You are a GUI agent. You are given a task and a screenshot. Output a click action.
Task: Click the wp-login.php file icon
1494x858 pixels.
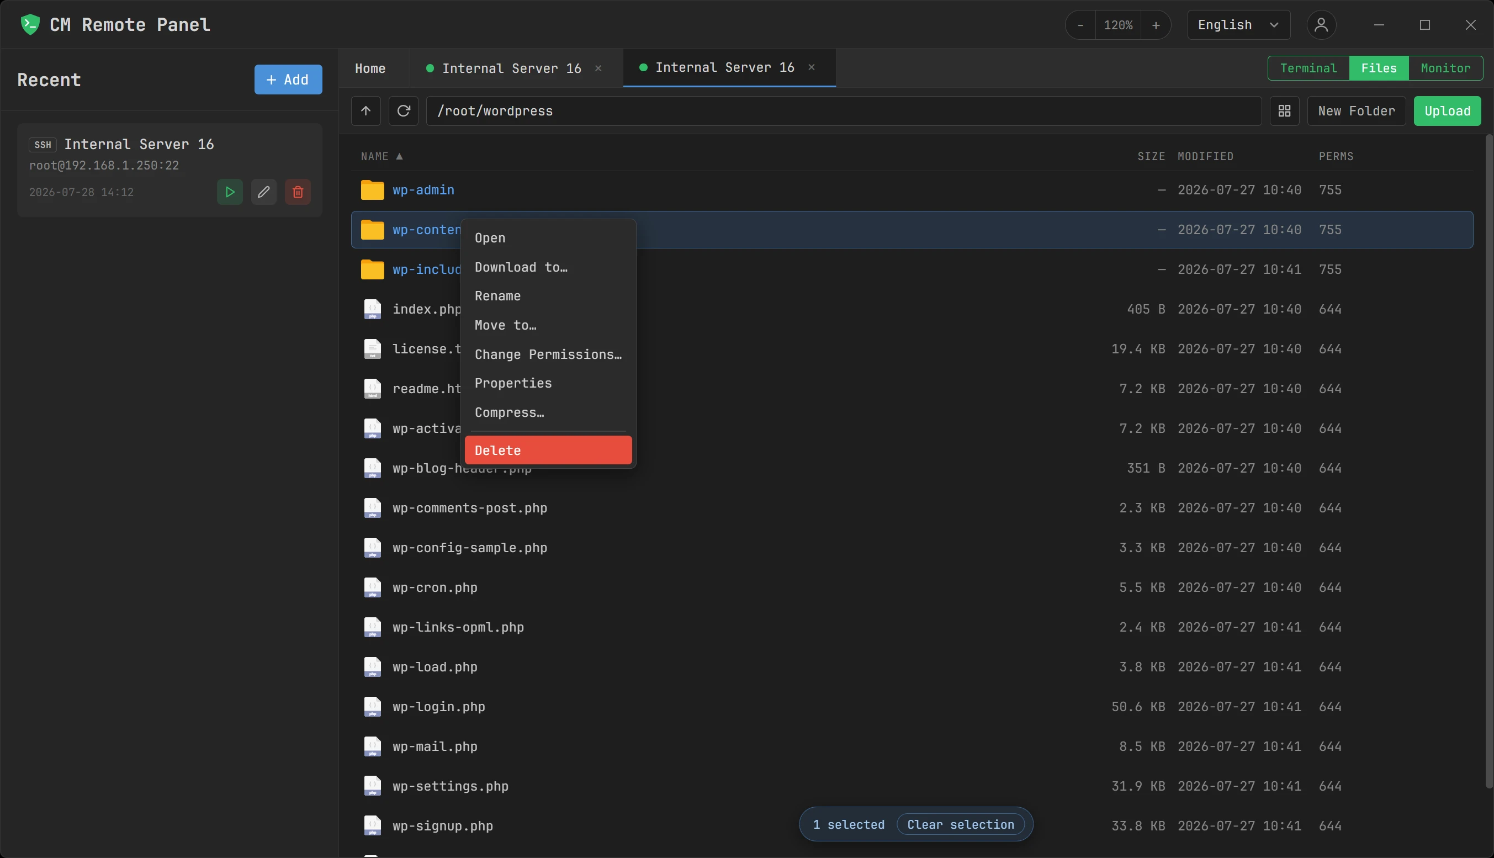[372, 707]
